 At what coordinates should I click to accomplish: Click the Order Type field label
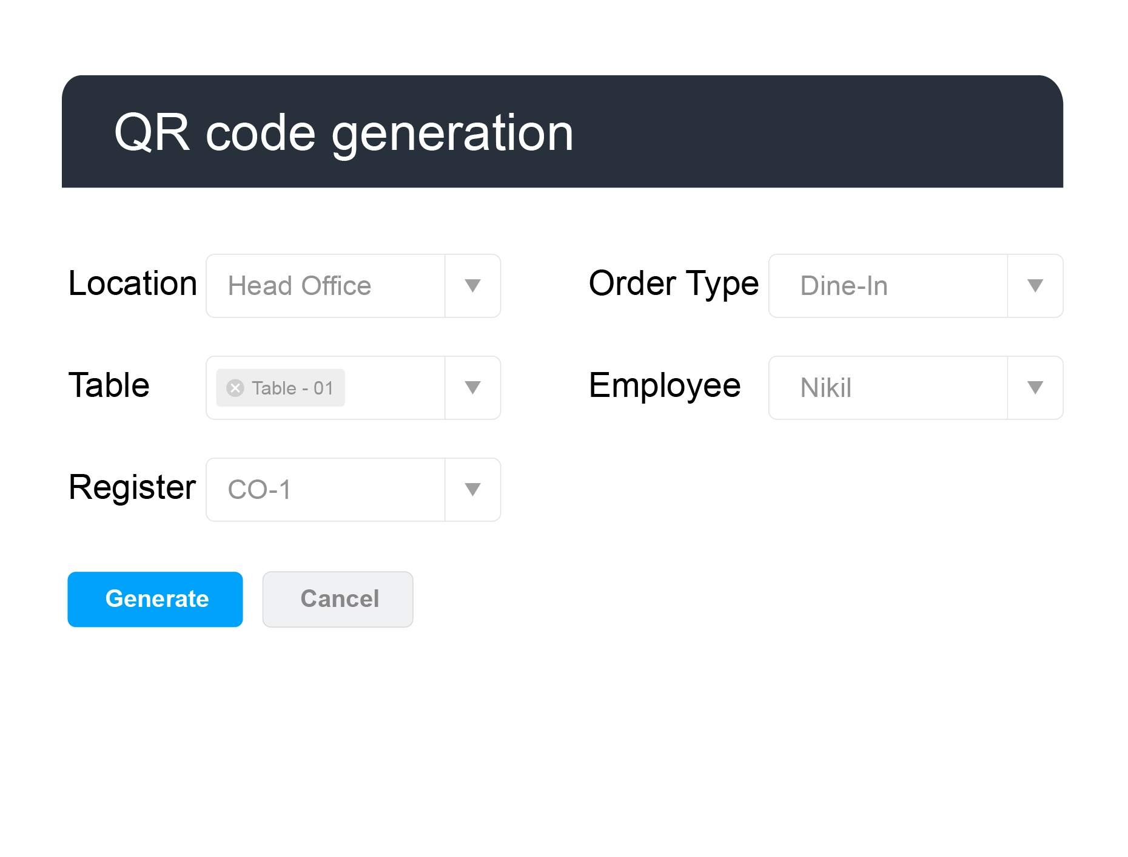pyautogui.click(x=673, y=283)
